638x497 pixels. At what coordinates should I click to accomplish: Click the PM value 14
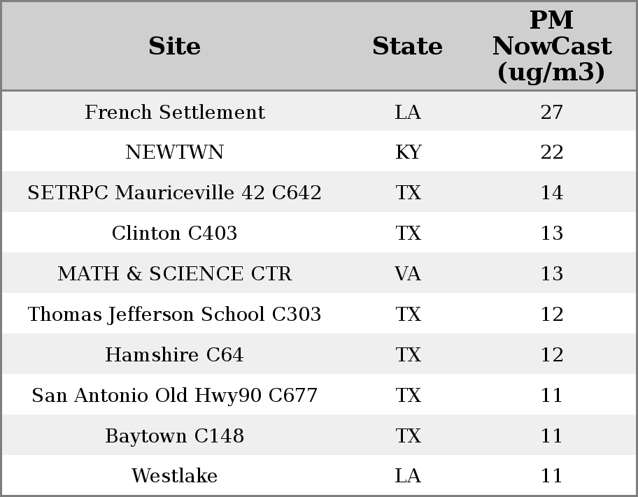pyautogui.click(x=552, y=192)
